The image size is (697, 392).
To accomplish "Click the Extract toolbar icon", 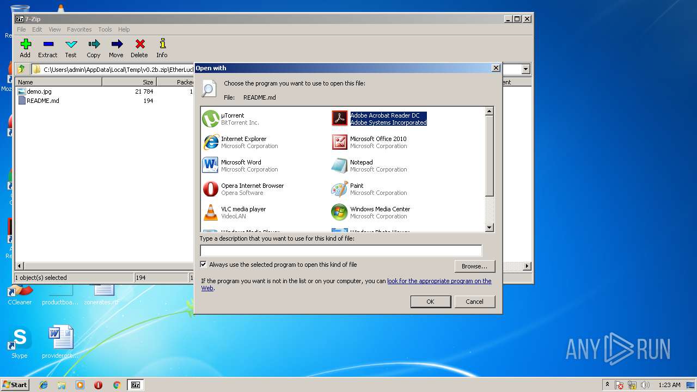I will [48, 48].
